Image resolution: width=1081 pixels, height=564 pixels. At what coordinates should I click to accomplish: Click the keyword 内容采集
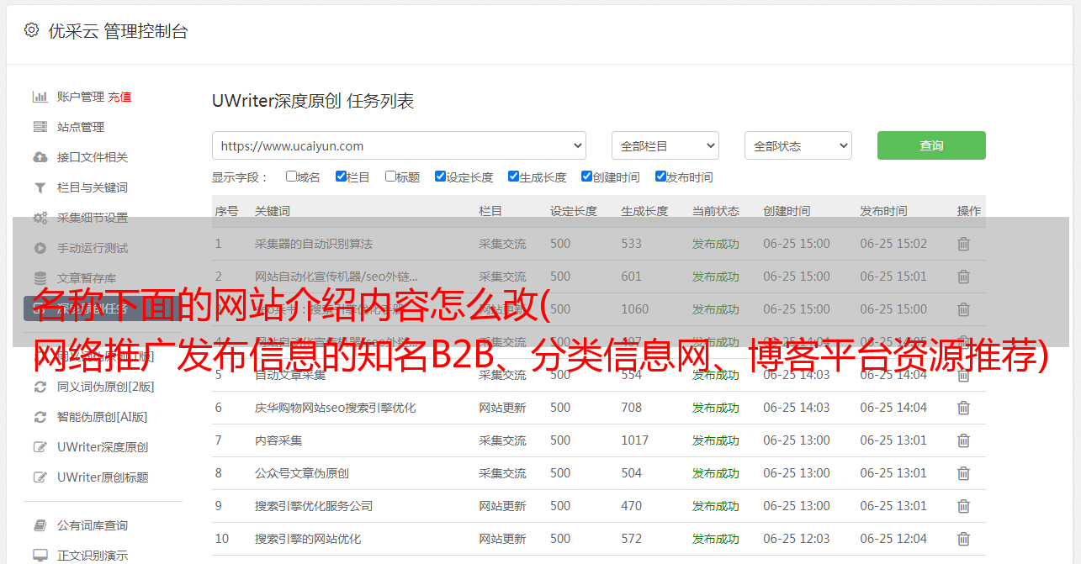(278, 440)
